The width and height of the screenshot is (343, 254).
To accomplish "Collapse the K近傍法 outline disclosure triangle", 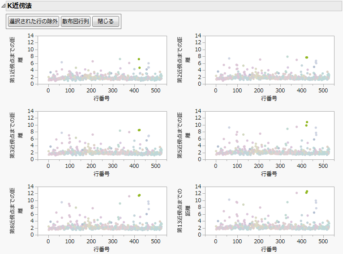I will (x=3, y=6).
